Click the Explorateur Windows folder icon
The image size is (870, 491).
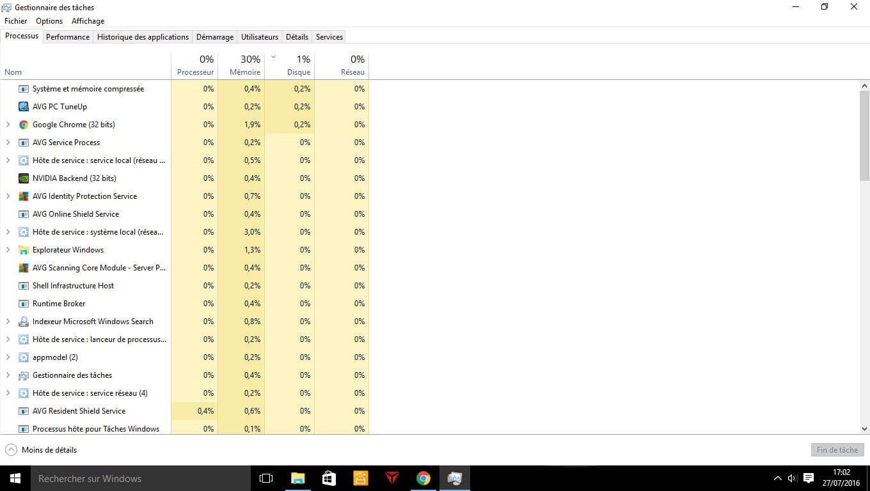point(24,250)
